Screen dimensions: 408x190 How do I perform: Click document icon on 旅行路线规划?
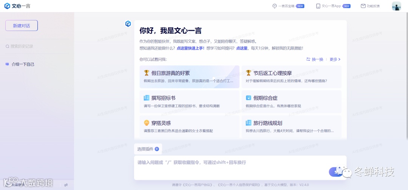(249, 123)
